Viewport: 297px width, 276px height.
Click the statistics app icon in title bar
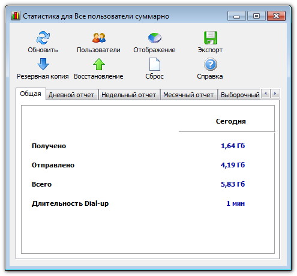[x=16, y=16]
